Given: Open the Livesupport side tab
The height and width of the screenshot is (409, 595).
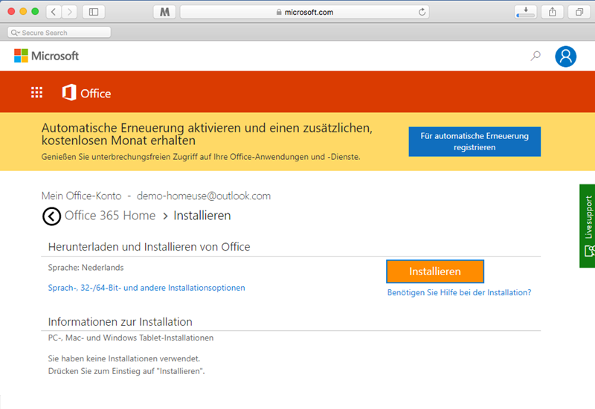Looking at the screenshot, I should pos(588,226).
